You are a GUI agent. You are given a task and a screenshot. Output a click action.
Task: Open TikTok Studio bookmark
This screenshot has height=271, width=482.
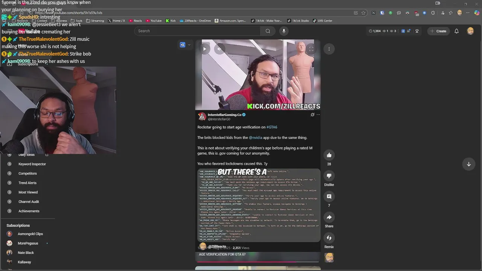298,21
